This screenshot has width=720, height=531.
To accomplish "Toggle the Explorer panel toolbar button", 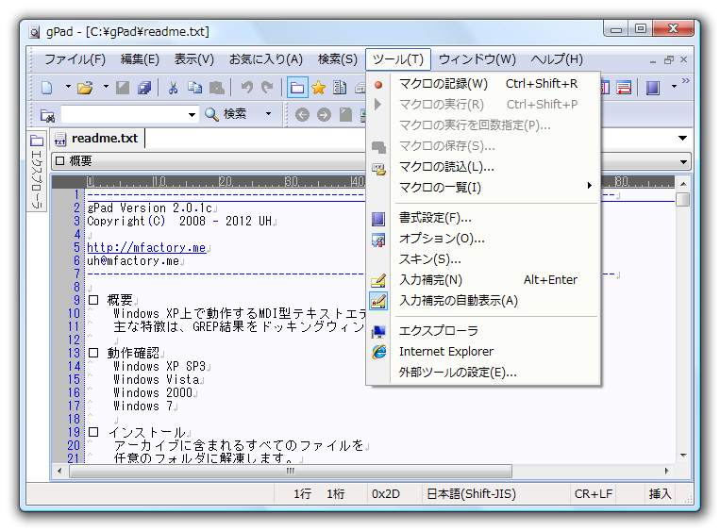I will tap(297, 88).
